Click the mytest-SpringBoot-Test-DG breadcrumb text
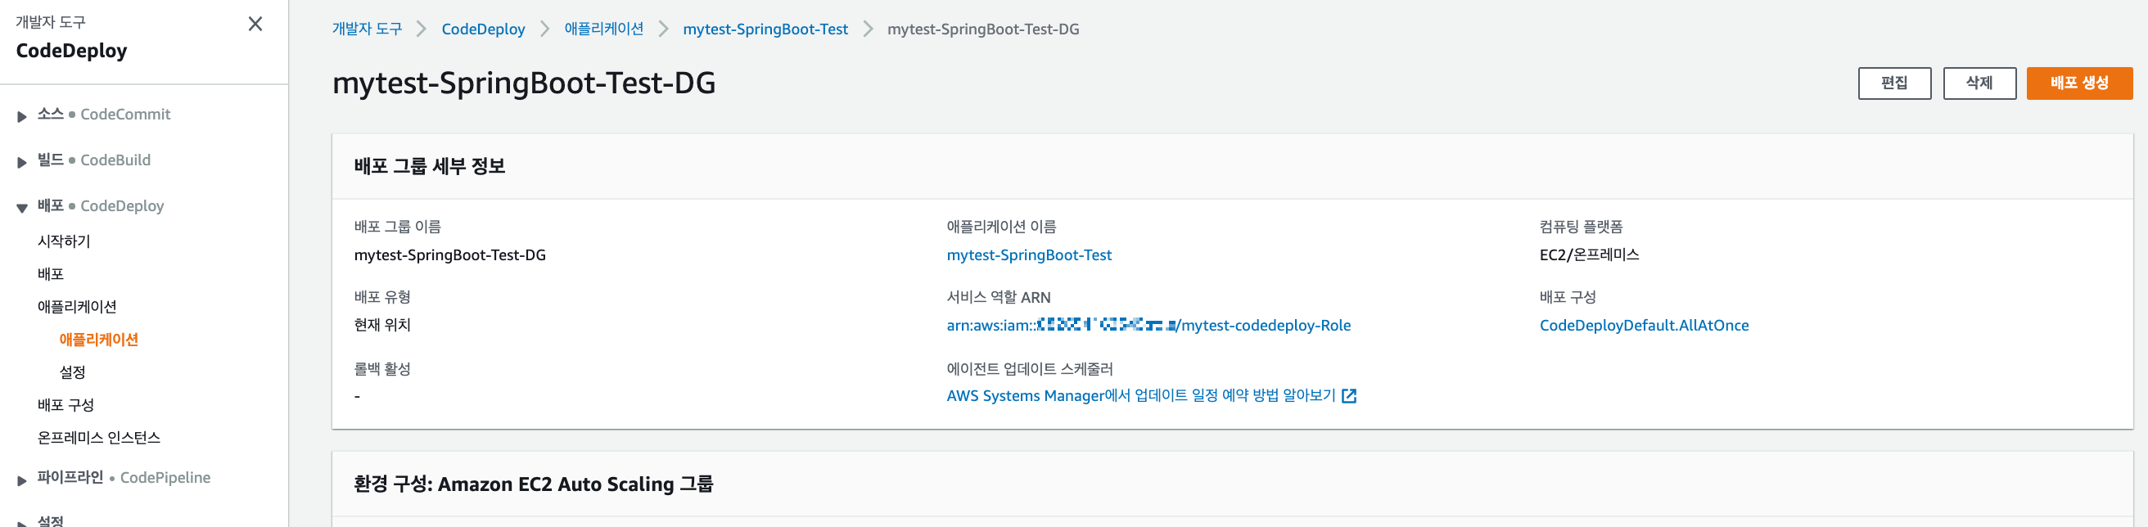Viewport: 2148px width, 527px height. [982, 29]
